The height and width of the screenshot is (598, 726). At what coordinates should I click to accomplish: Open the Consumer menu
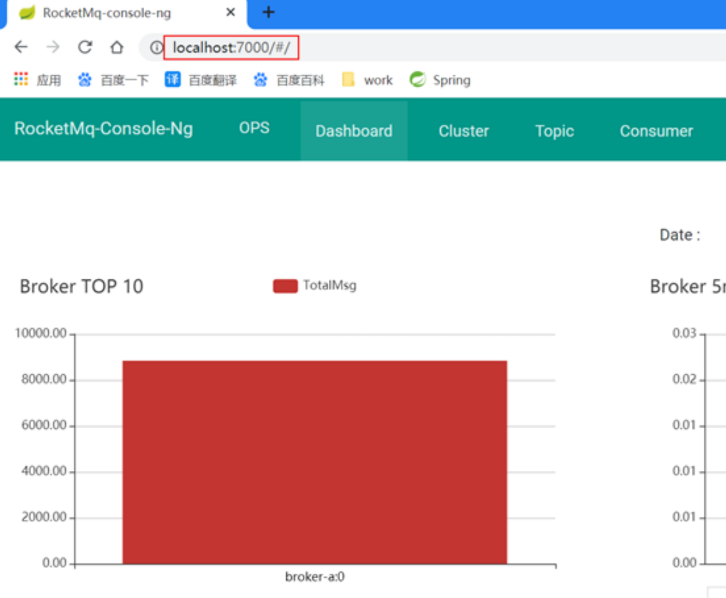pyautogui.click(x=657, y=131)
